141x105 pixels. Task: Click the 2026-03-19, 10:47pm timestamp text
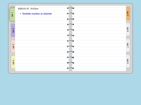(28, 9)
